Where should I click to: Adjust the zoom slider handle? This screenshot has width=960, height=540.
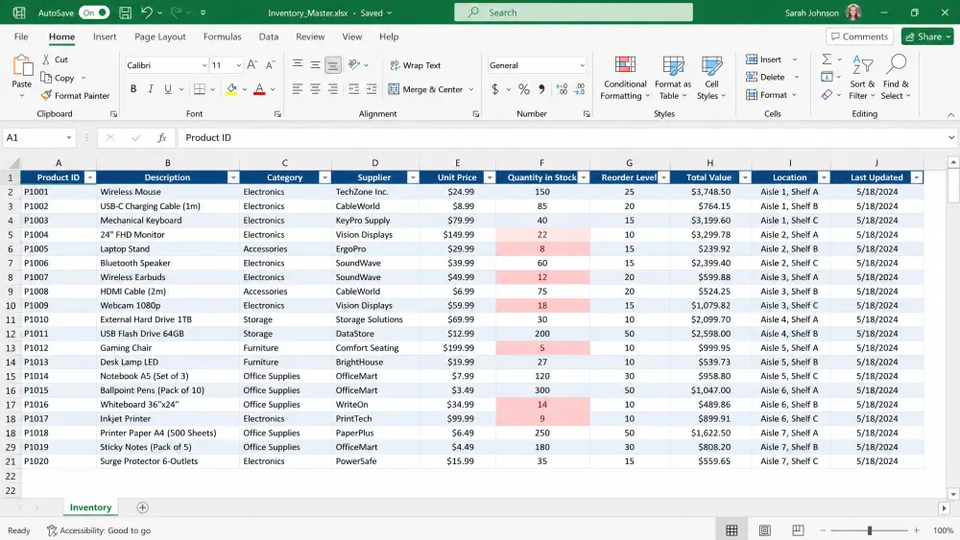[870, 530]
